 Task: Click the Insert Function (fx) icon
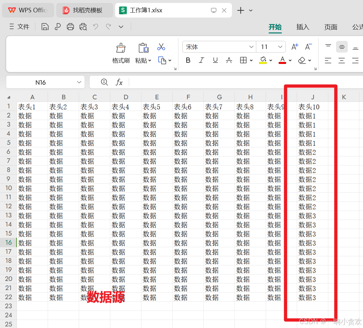coord(119,82)
